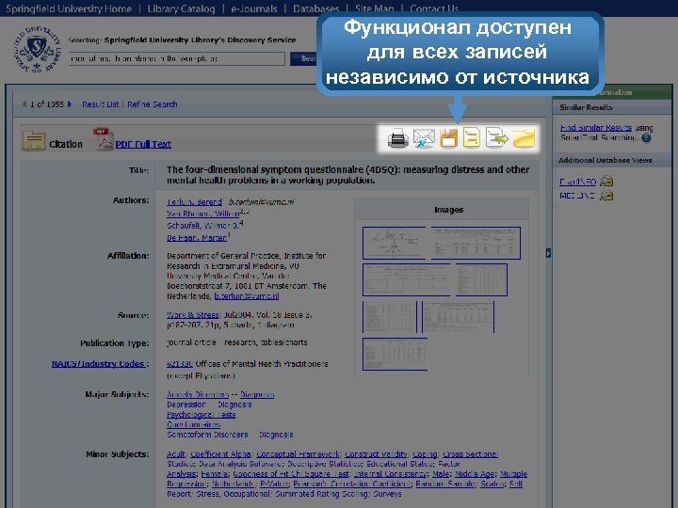Open the PsycINFO database view link

577,182
